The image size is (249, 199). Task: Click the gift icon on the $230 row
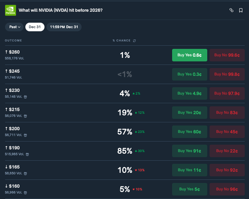pyautogui.click(x=25, y=97)
